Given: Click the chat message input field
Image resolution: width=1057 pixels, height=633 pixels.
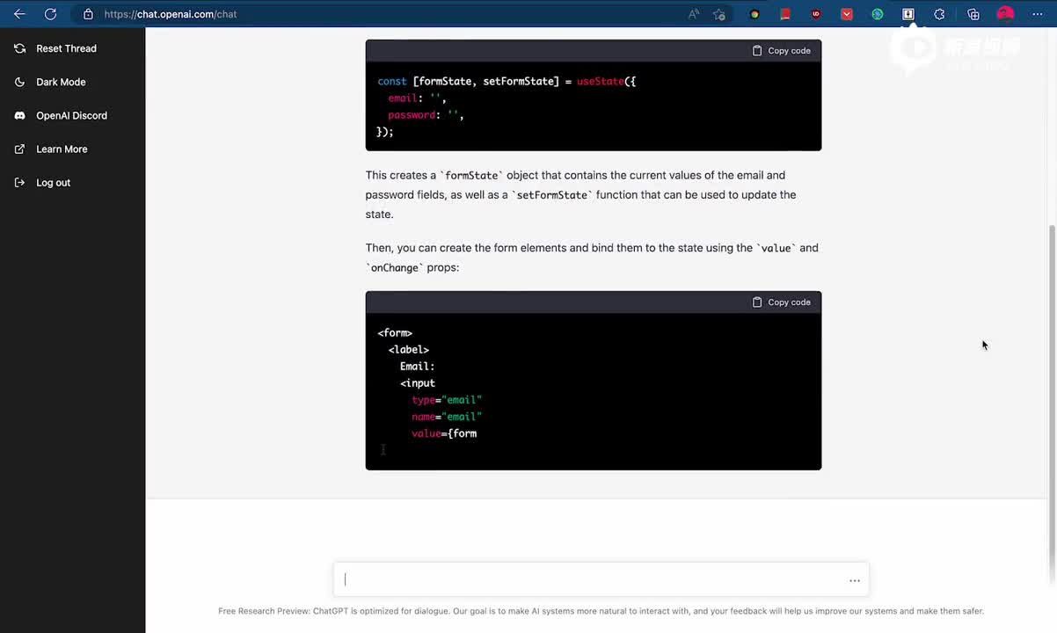Looking at the screenshot, I should point(589,579).
